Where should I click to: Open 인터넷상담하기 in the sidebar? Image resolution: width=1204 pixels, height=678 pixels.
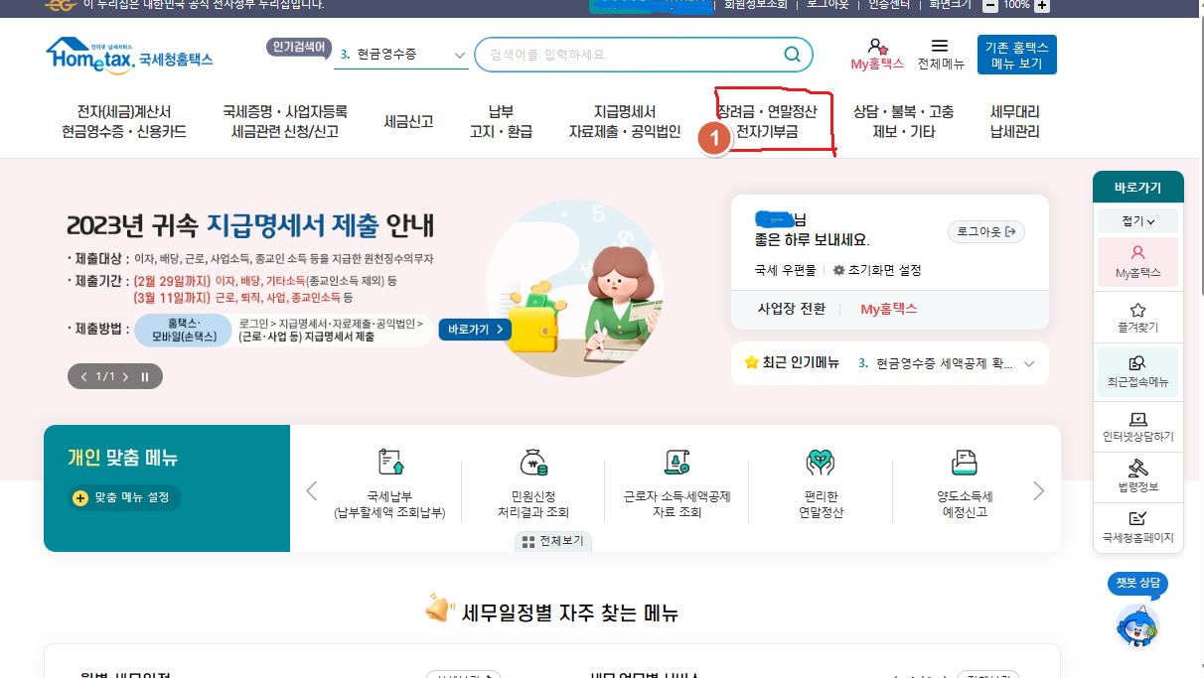point(1137,426)
